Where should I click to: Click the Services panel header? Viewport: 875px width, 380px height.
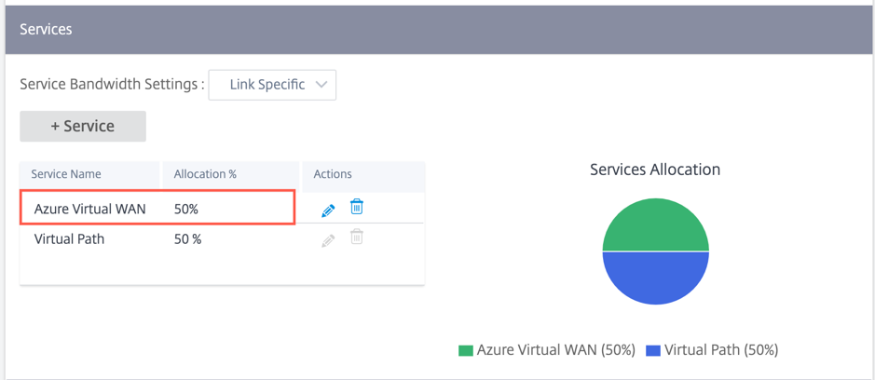coord(438,30)
